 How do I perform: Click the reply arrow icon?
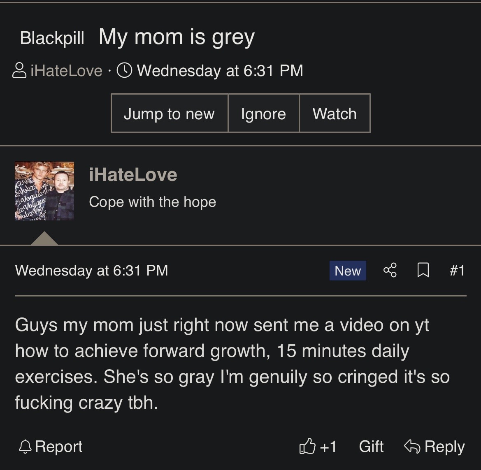[411, 446]
